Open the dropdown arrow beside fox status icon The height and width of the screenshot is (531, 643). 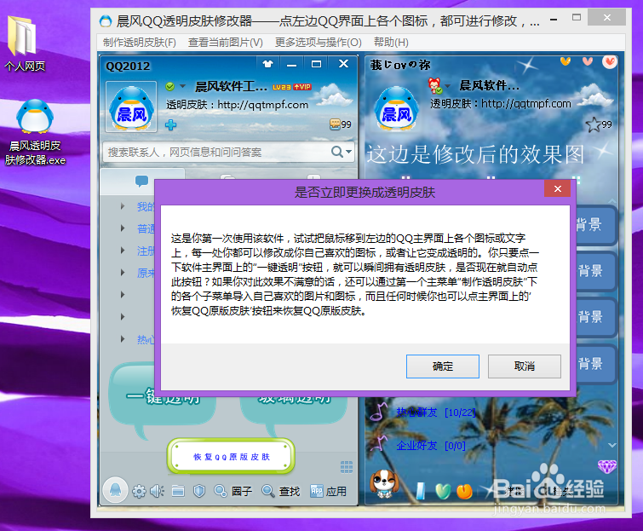coord(447,86)
